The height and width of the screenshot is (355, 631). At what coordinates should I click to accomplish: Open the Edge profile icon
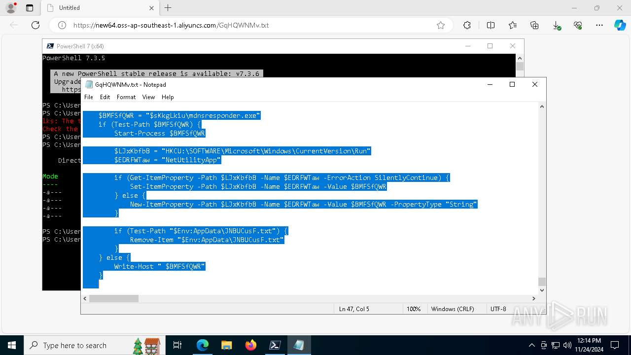tap(10, 8)
